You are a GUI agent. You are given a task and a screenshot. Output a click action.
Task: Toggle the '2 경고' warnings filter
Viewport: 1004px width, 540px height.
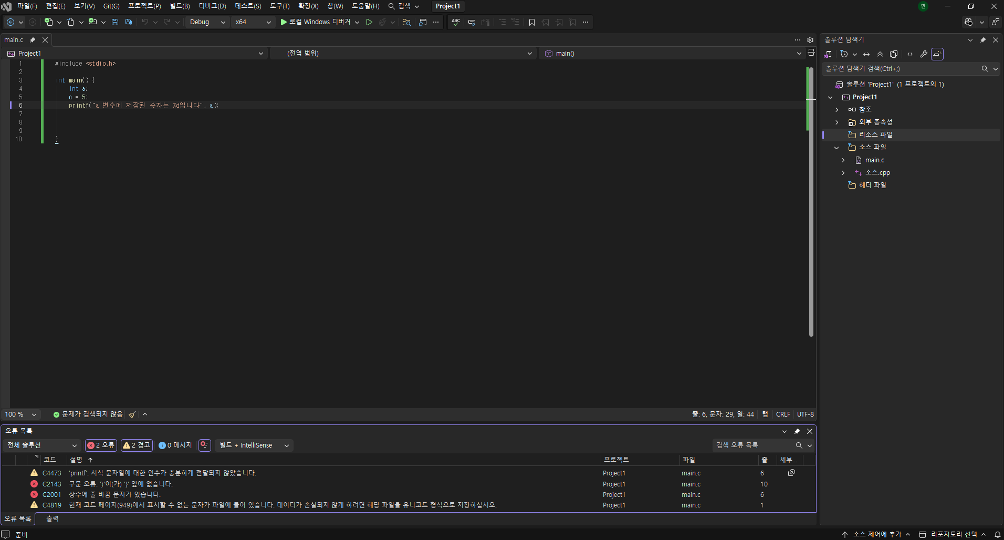coord(137,445)
